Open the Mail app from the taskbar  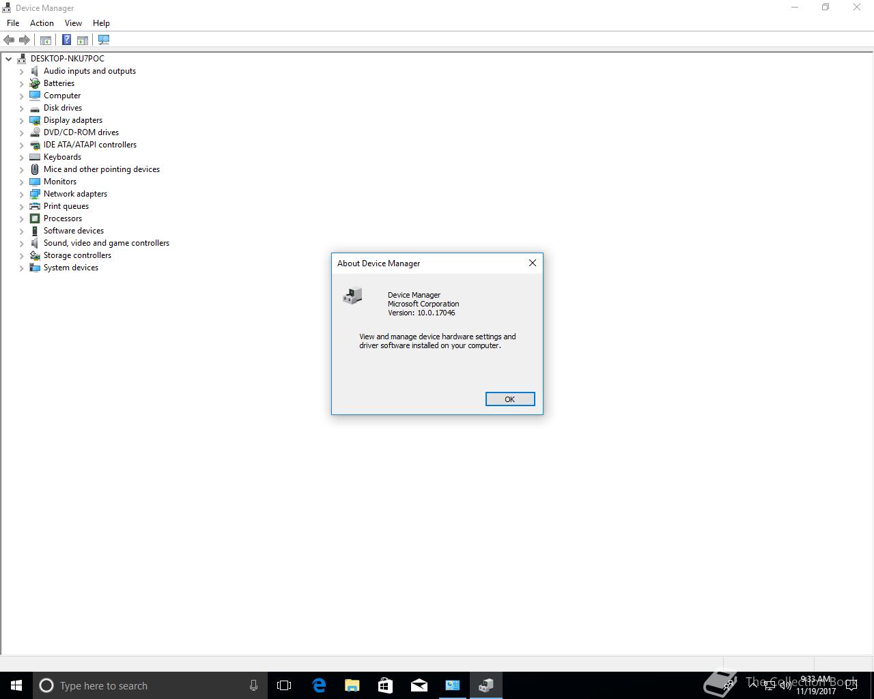419,685
